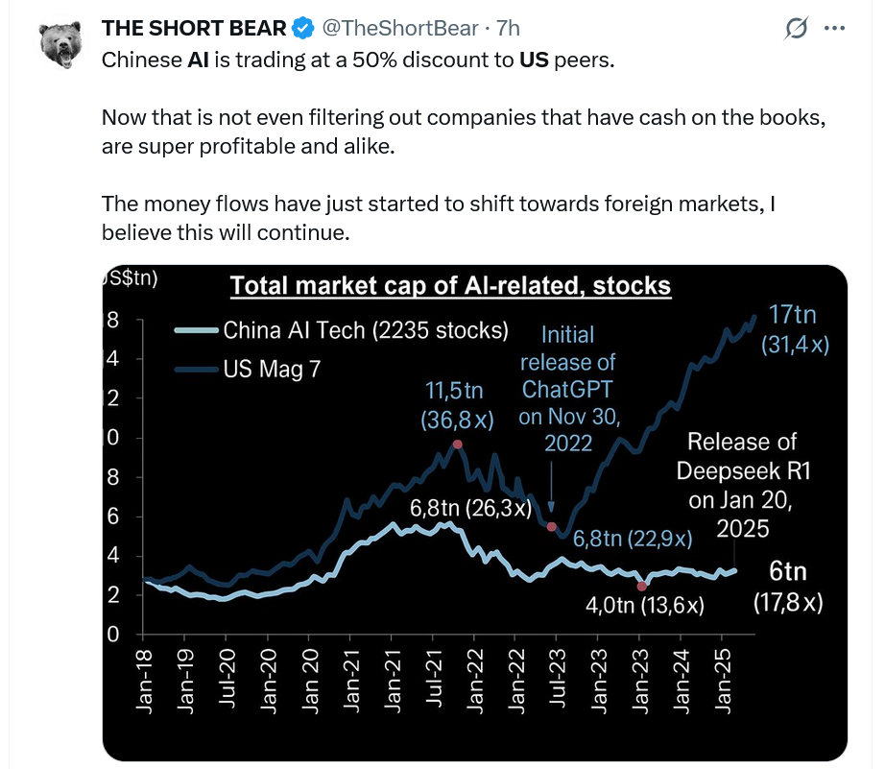885x769 pixels.
Task: Click the bolded AI keyword in tweet
Action: click(197, 60)
